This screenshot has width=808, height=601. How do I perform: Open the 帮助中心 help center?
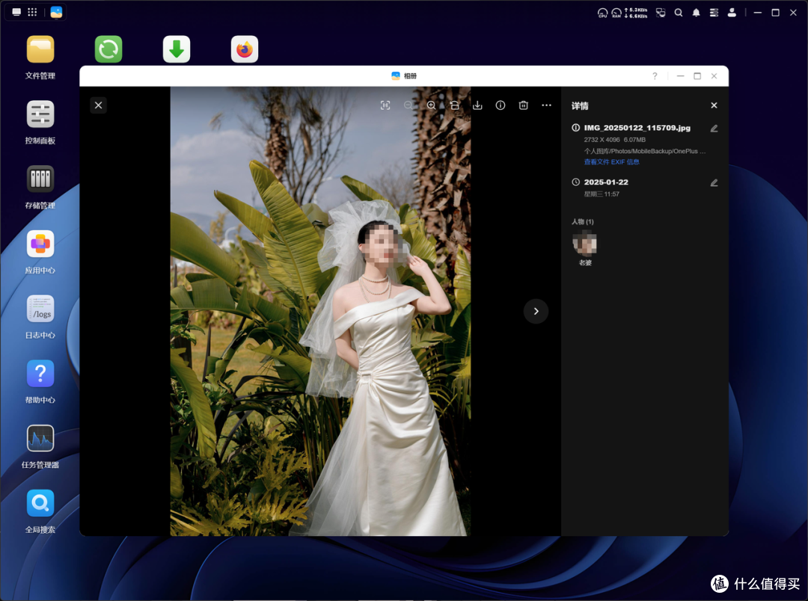click(x=40, y=374)
